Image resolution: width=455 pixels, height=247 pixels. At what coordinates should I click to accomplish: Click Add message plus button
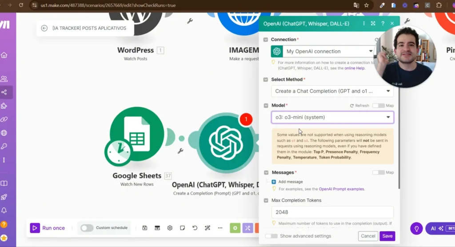point(274,182)
